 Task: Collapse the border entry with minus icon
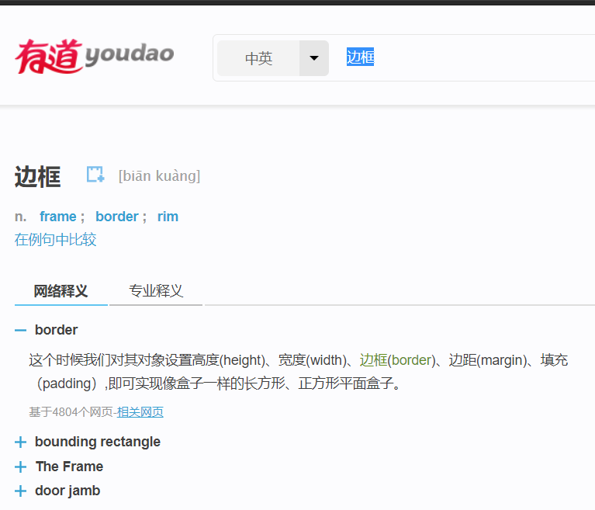20,330
